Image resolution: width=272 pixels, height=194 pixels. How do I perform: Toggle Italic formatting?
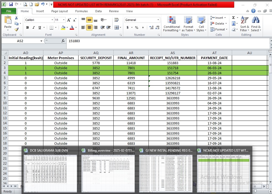pos(34,28)
